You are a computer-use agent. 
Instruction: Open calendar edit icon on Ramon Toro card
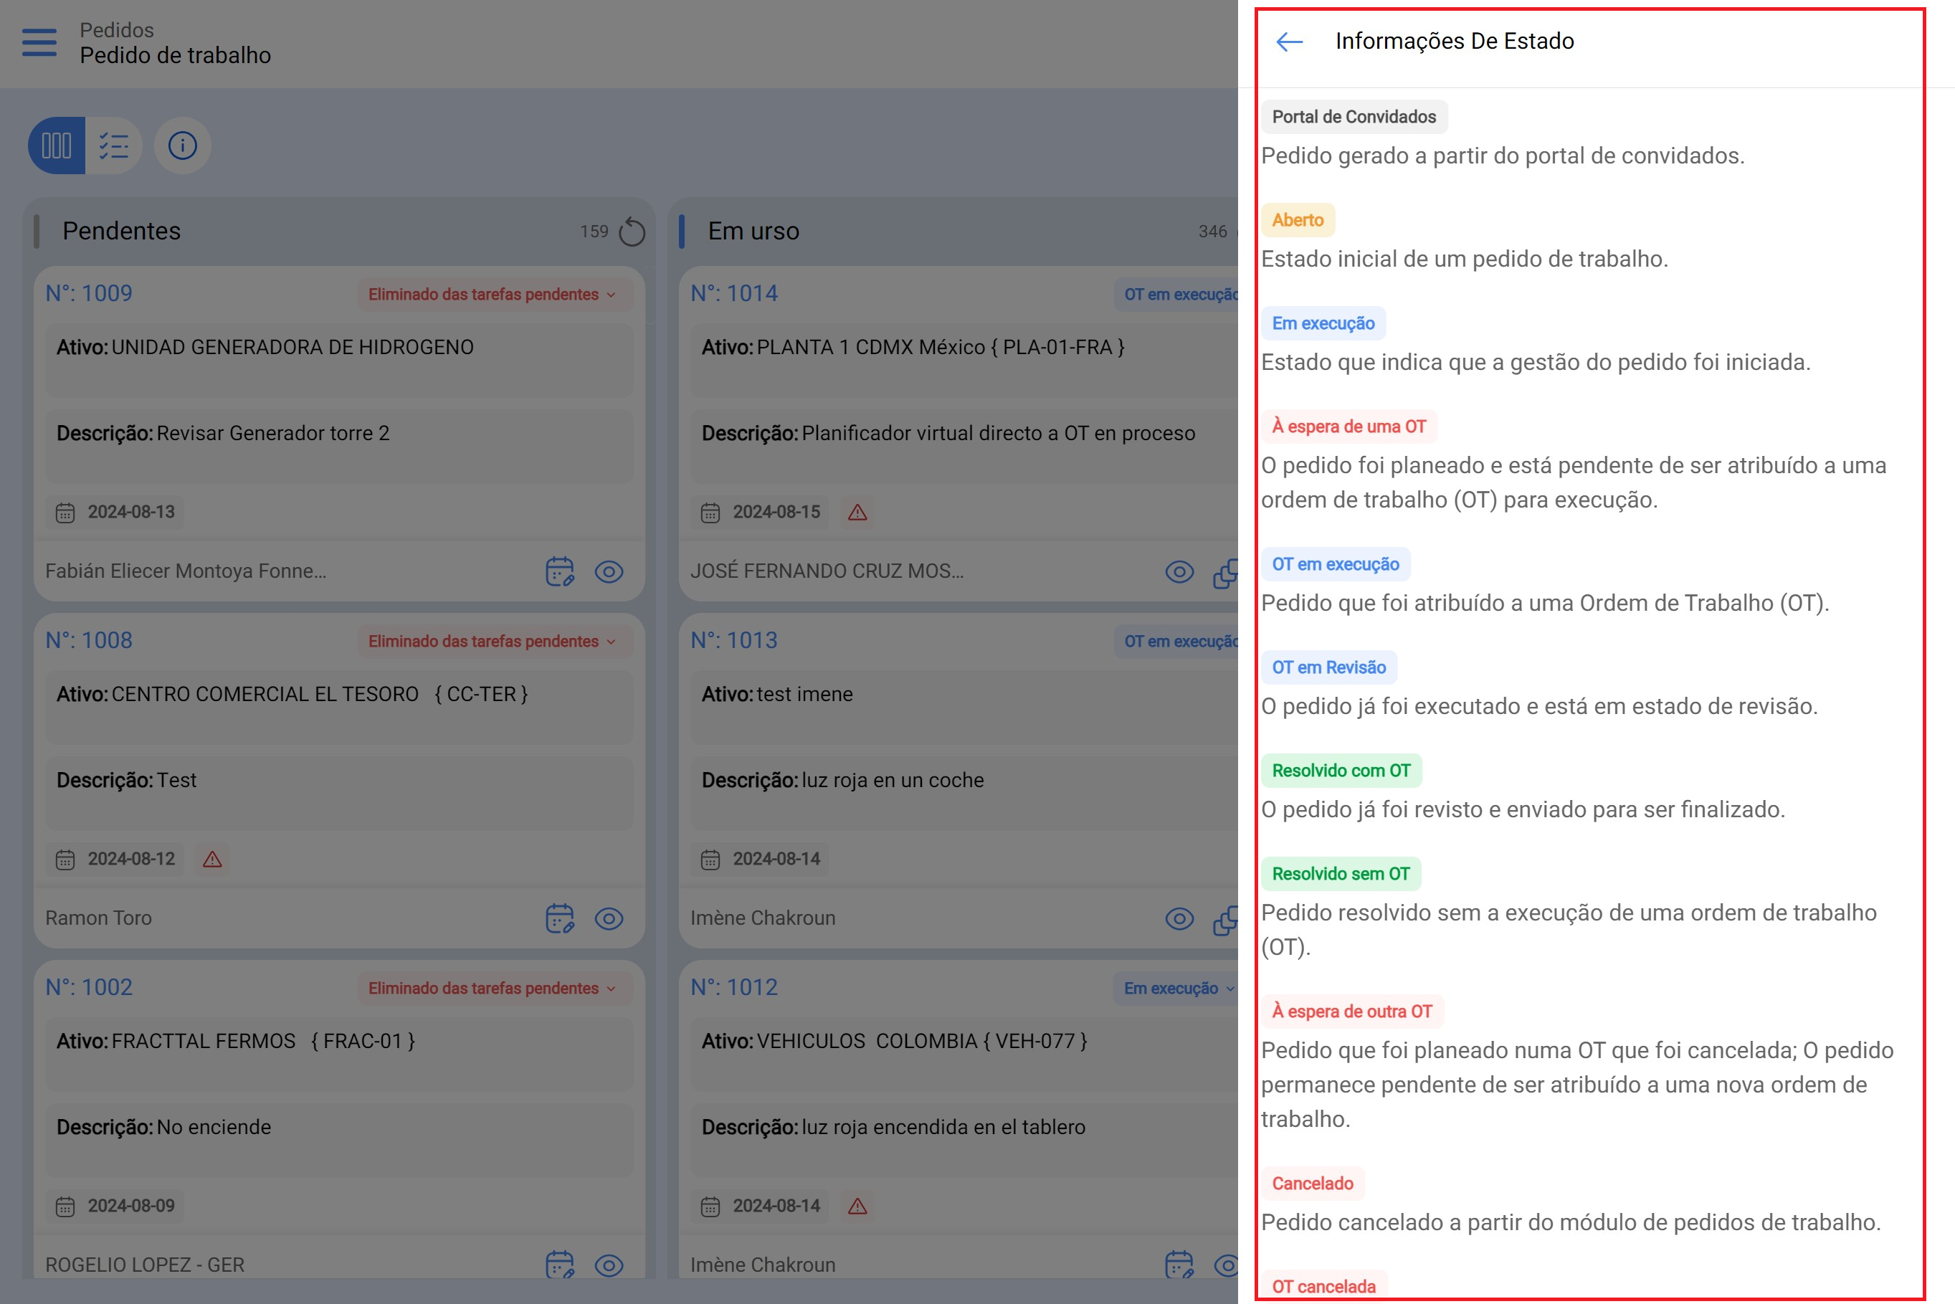tap(560, 918)
